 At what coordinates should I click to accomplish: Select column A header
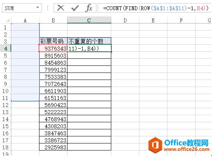point(25,20)
